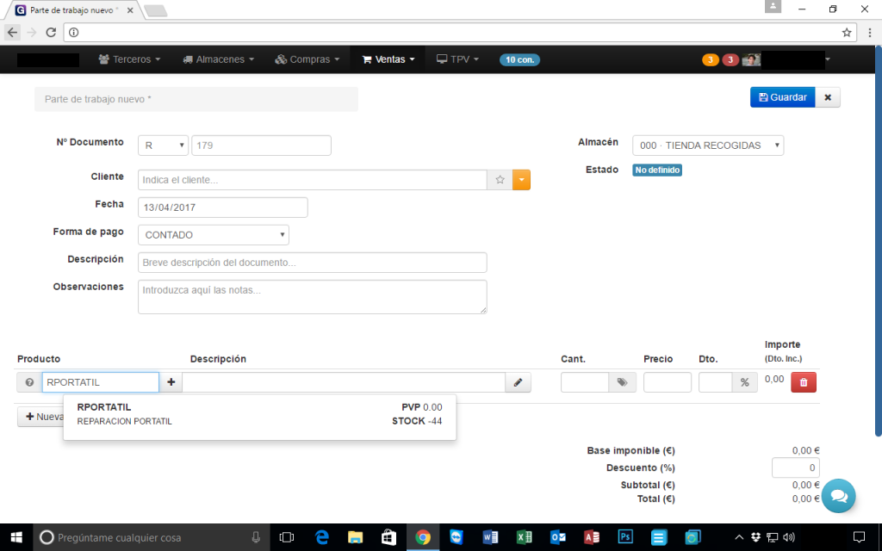Click the tag icon next to Cant. field
Screen dimensions: 882x551
(621, 382)
